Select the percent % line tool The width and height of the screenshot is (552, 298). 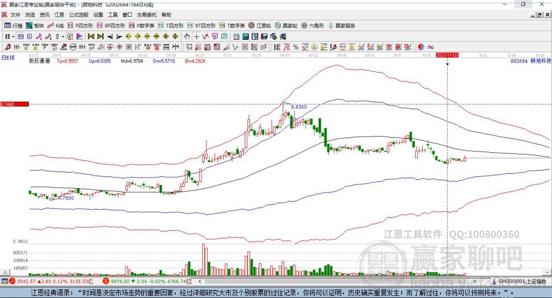click(296, 47)
